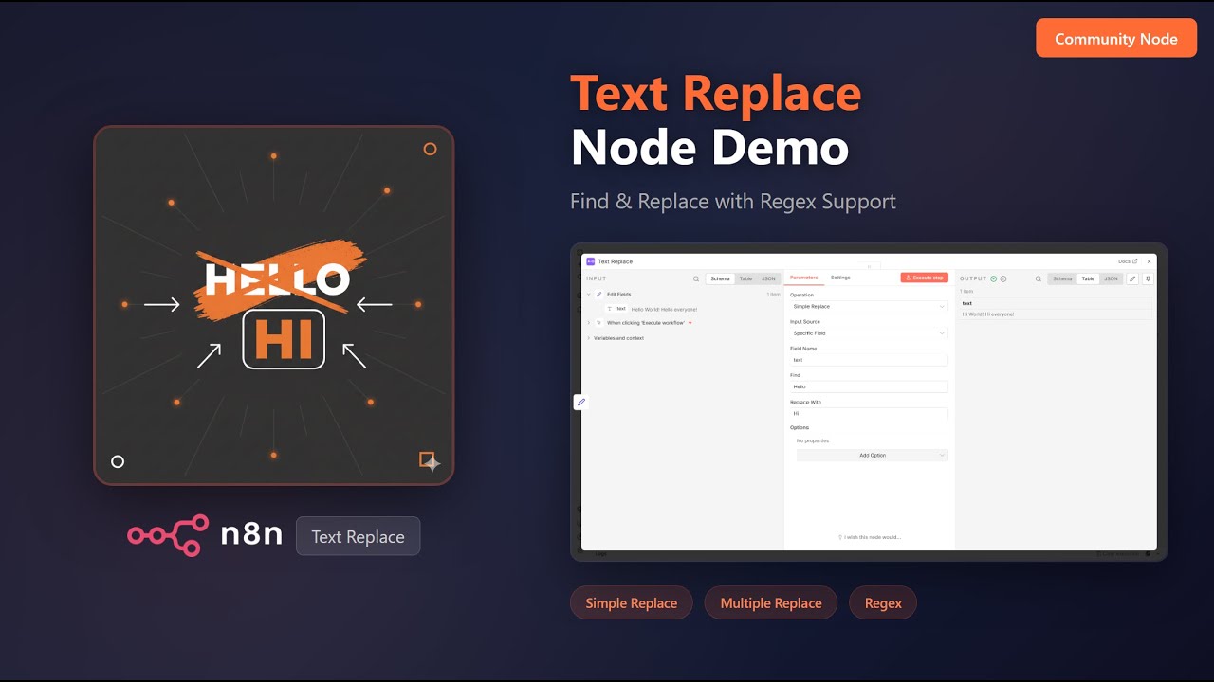Open the Operation dropdown Simple Replace

click(x=869, y=307)
